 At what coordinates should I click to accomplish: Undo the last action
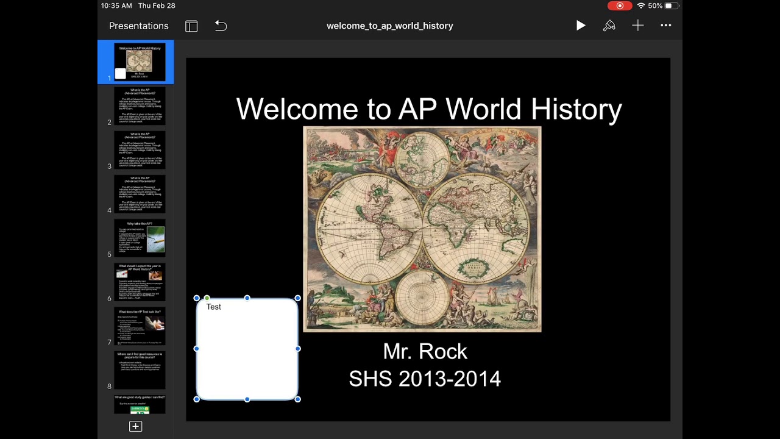[x=221, y=26]
